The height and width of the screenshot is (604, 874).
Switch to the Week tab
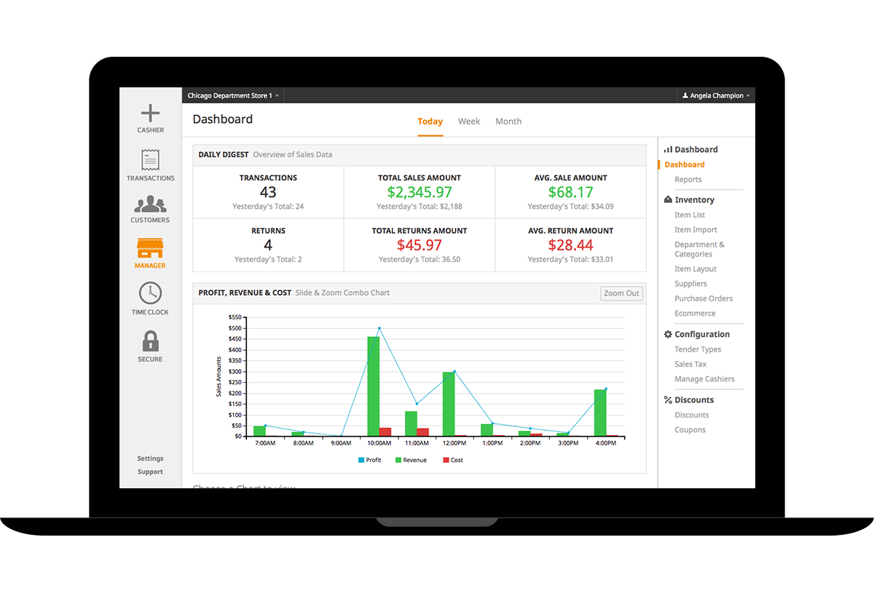pos(469,122)
